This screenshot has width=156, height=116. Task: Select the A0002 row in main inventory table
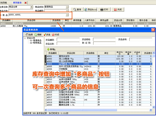tap(78, 26)
